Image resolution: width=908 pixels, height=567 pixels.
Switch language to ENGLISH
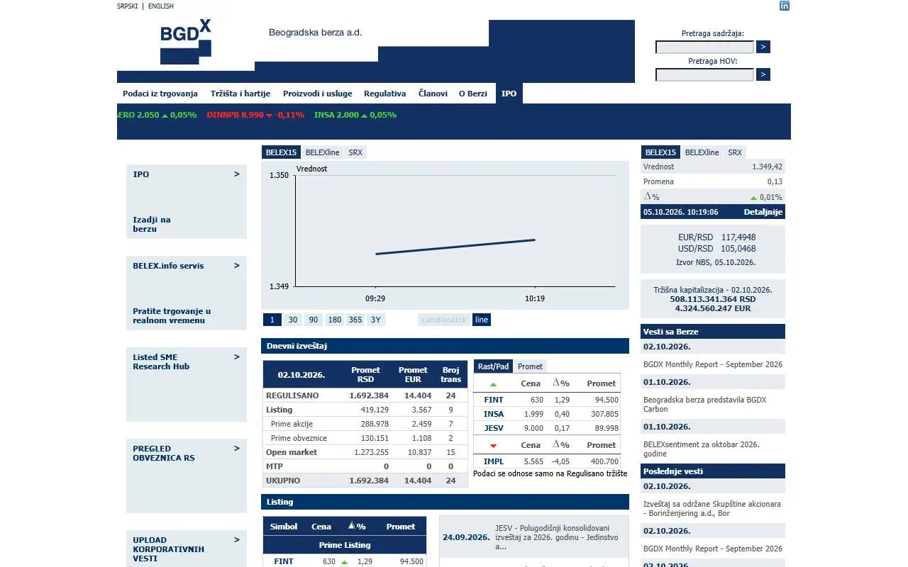[x=161, y=6]
